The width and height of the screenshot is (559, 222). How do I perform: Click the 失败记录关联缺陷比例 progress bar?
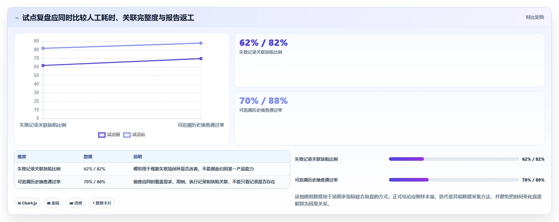[x=454, y=159]
